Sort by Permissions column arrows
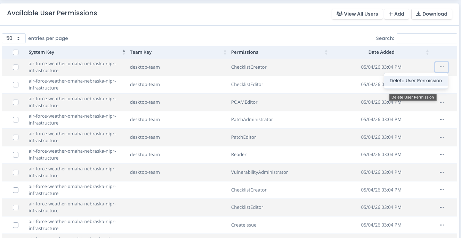Screen dimensions: 461x238 [326, 52]
